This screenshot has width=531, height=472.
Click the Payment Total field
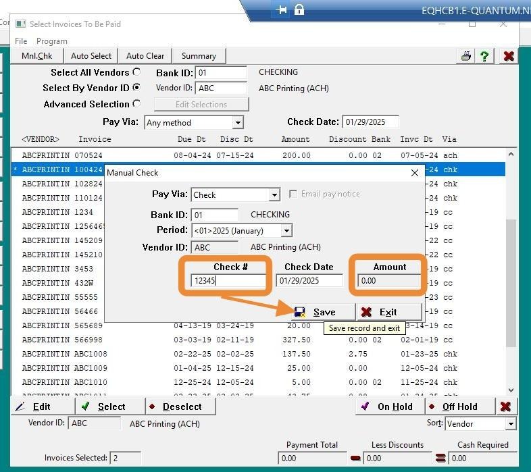point(312,458)
